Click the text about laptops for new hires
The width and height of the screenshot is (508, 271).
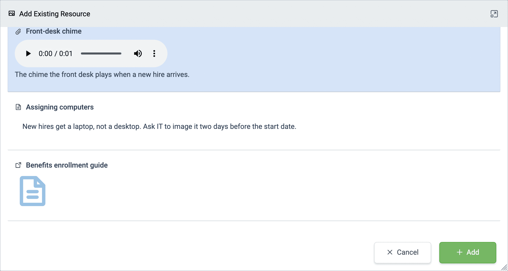click(159, 127)
